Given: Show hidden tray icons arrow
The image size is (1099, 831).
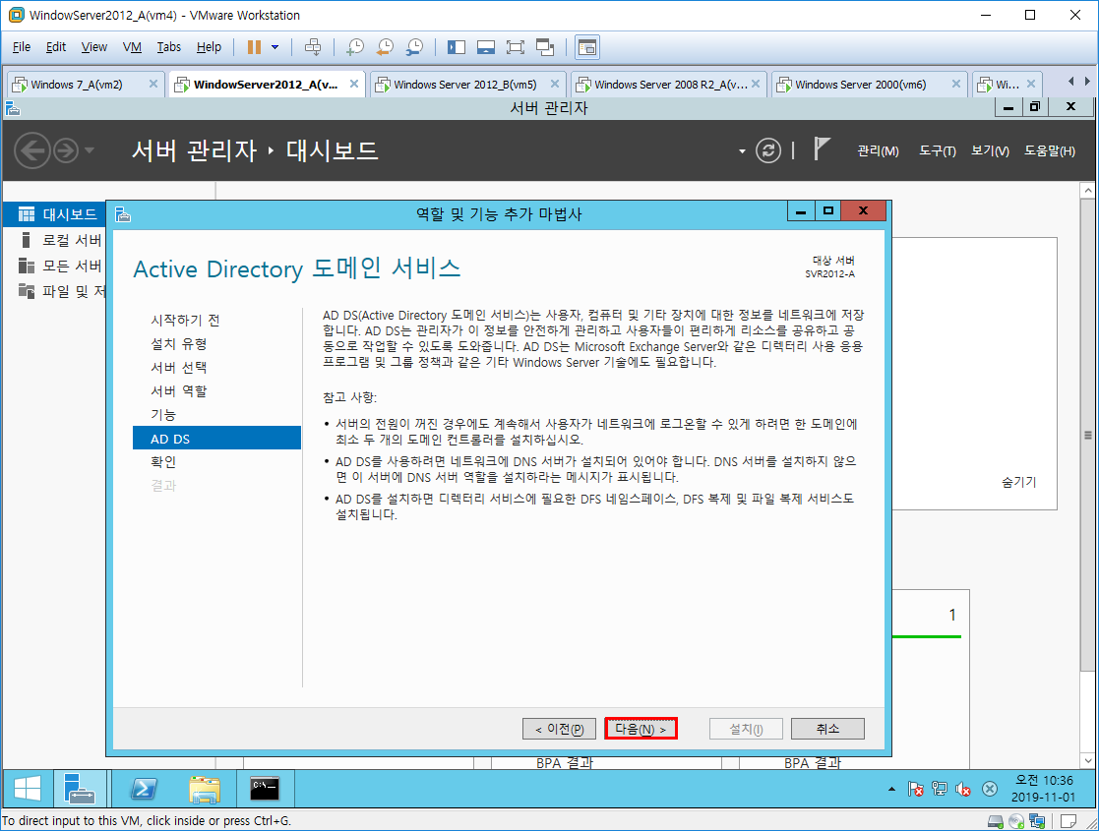Looking at the screenshot, I should [x=891, y=789].
